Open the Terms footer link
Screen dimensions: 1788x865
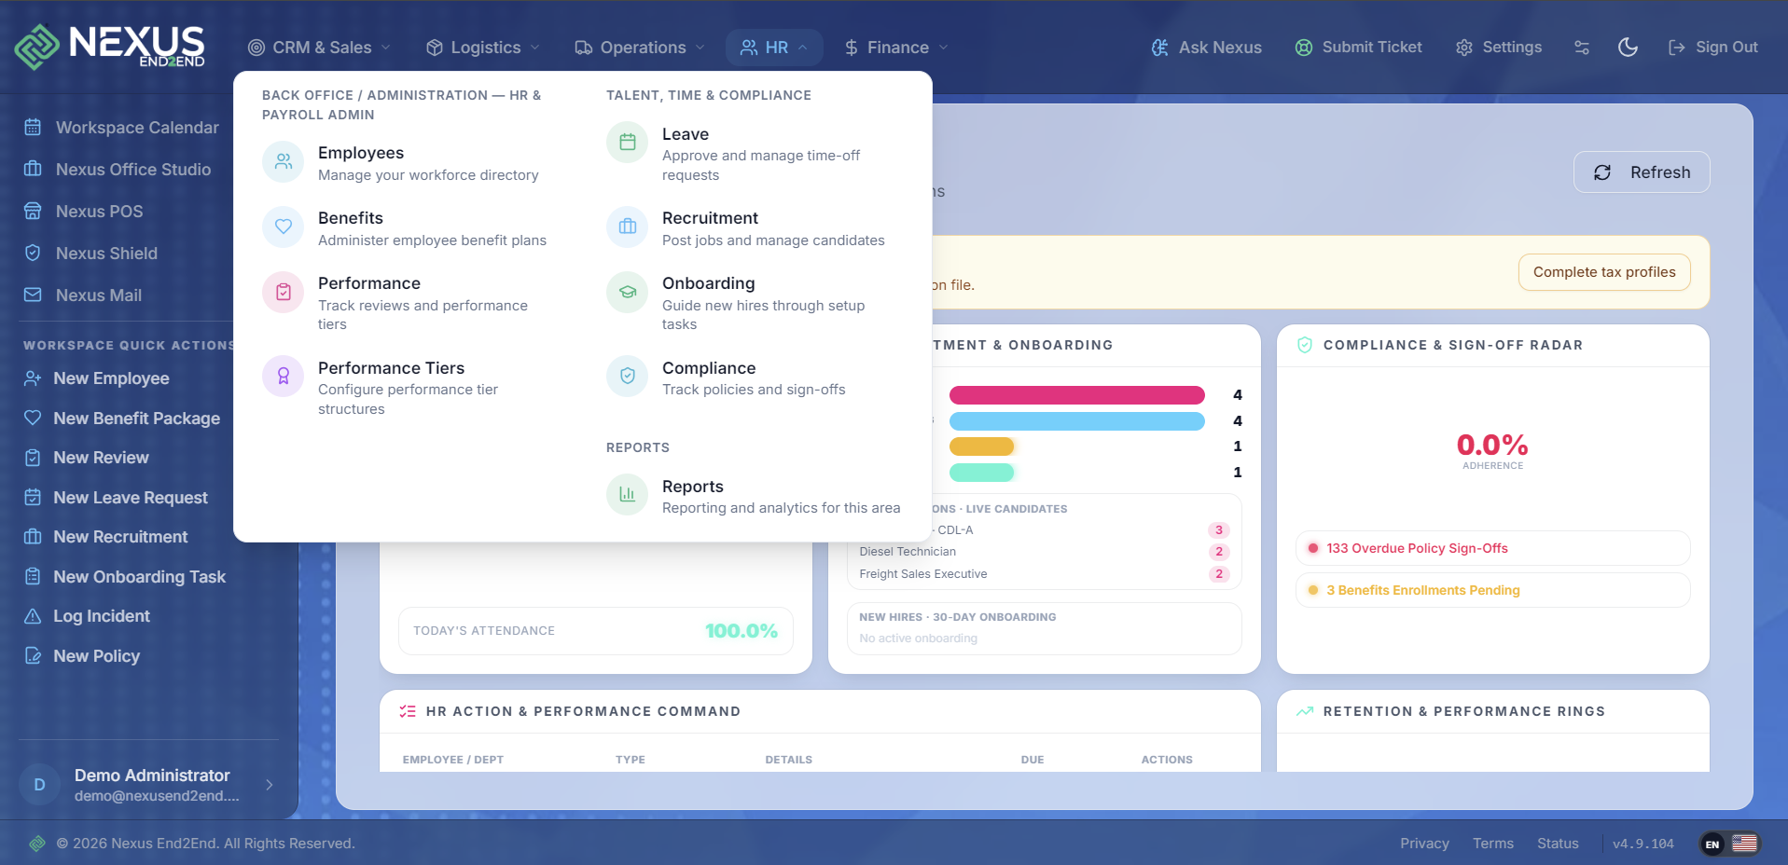point(1493,844)
